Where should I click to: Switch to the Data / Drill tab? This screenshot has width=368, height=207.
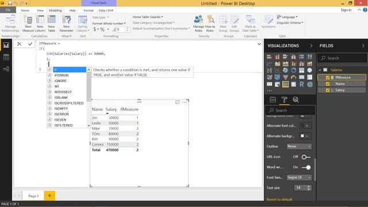(106, 10)
